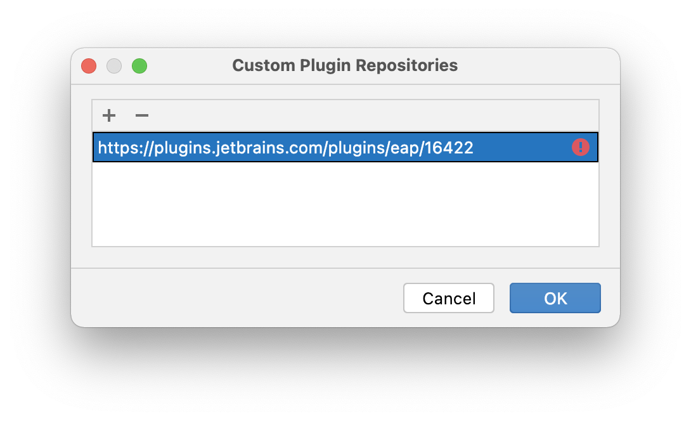The image size is (691, 421).
Task: Click the green zoom traffic light button
Action: (x=139, y=65)
